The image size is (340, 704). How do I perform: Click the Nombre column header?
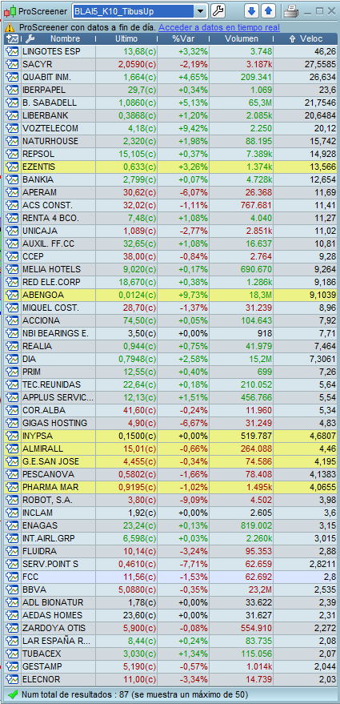(x=65, y=39)
